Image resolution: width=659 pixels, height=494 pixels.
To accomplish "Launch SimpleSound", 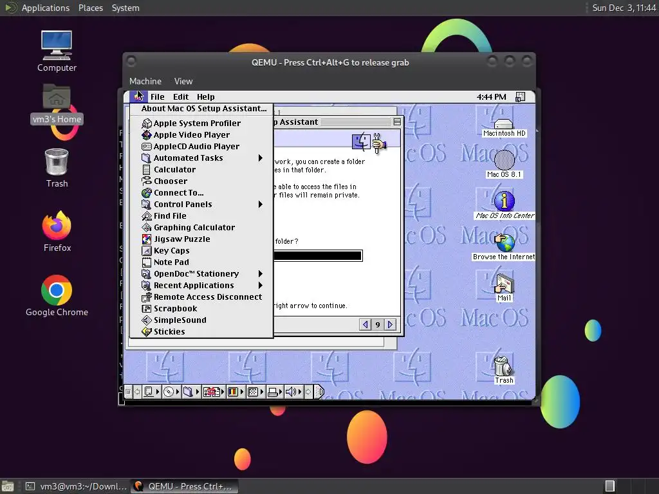I will click(201, 320).
